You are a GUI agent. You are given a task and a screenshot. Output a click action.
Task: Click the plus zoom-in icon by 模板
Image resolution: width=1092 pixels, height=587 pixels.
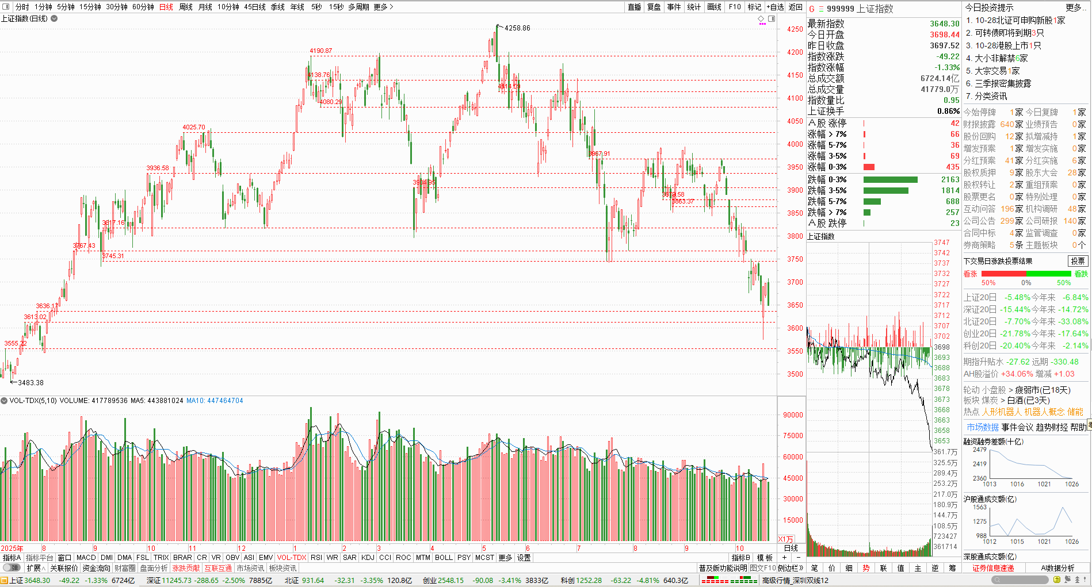[785, 558]
